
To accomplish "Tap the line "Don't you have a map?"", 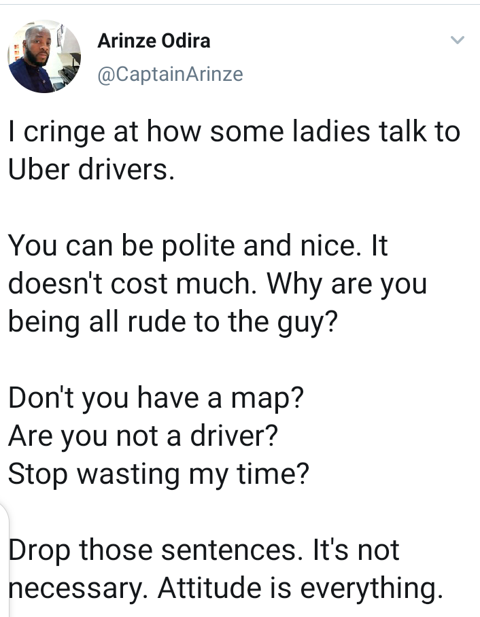I will pyautogui.click(x=156, y=399).
